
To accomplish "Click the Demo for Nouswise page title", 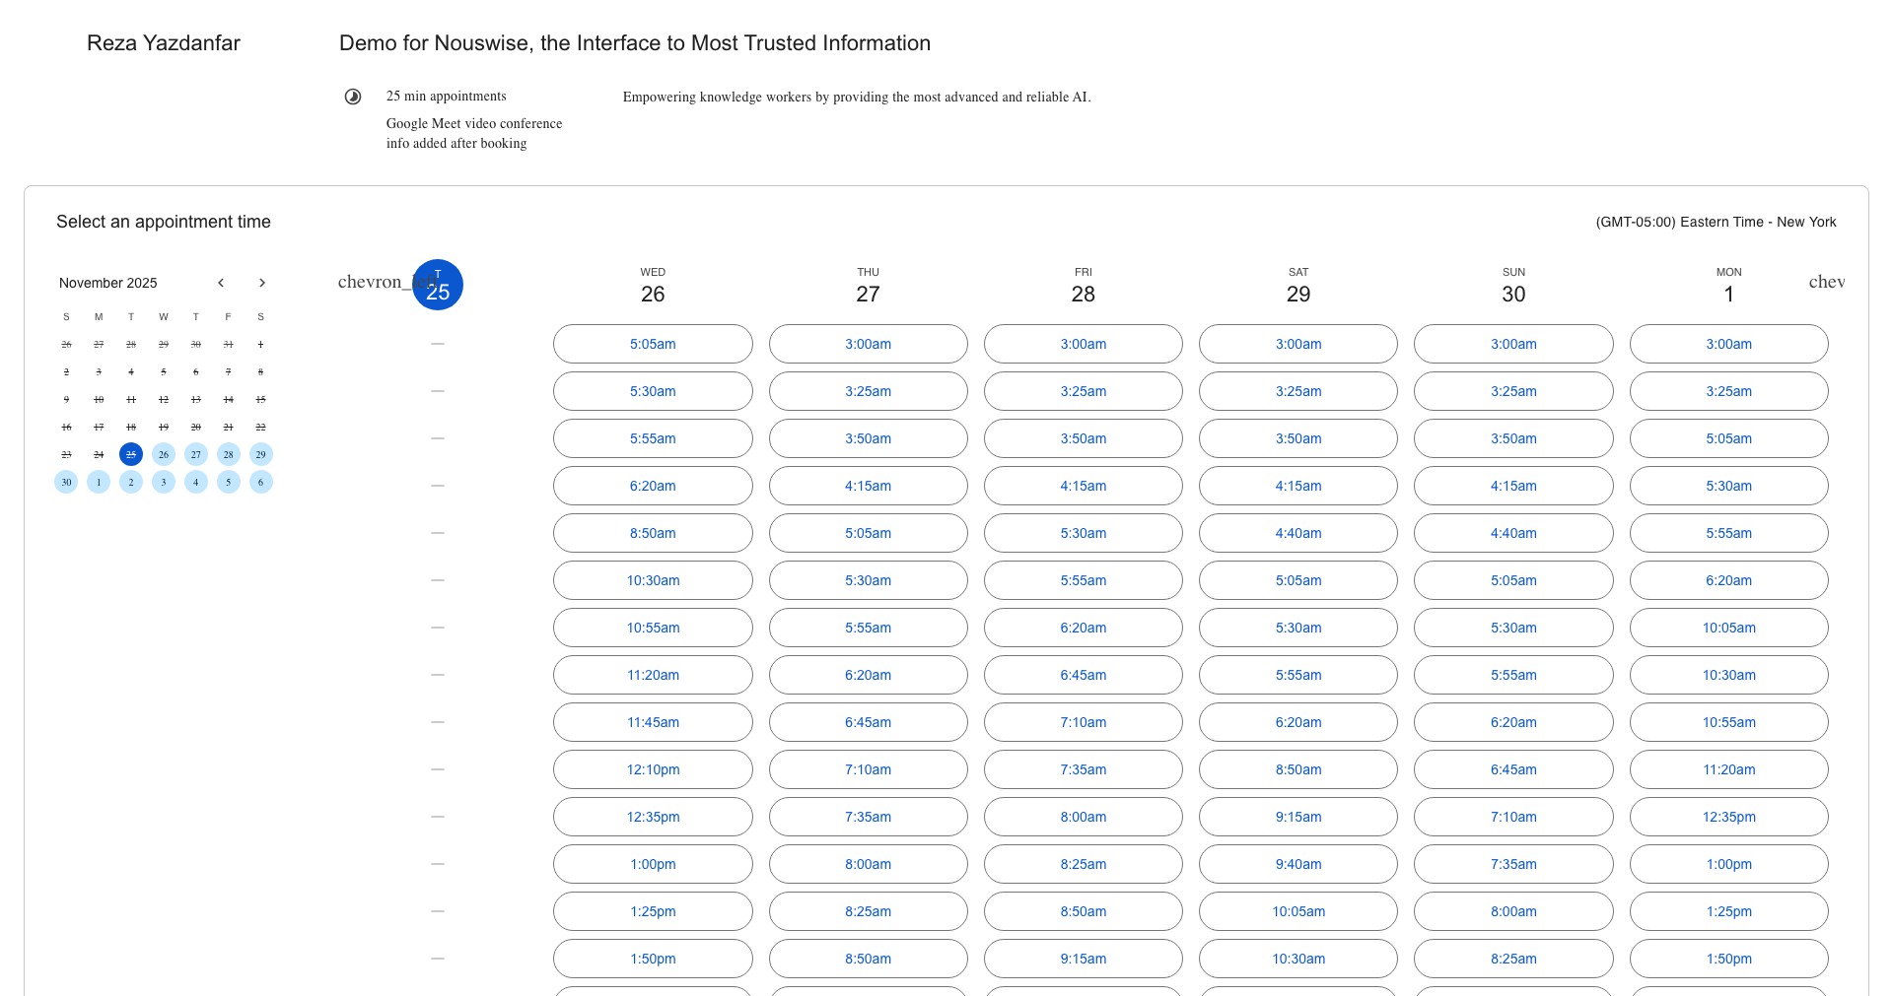I will point(635,43).
